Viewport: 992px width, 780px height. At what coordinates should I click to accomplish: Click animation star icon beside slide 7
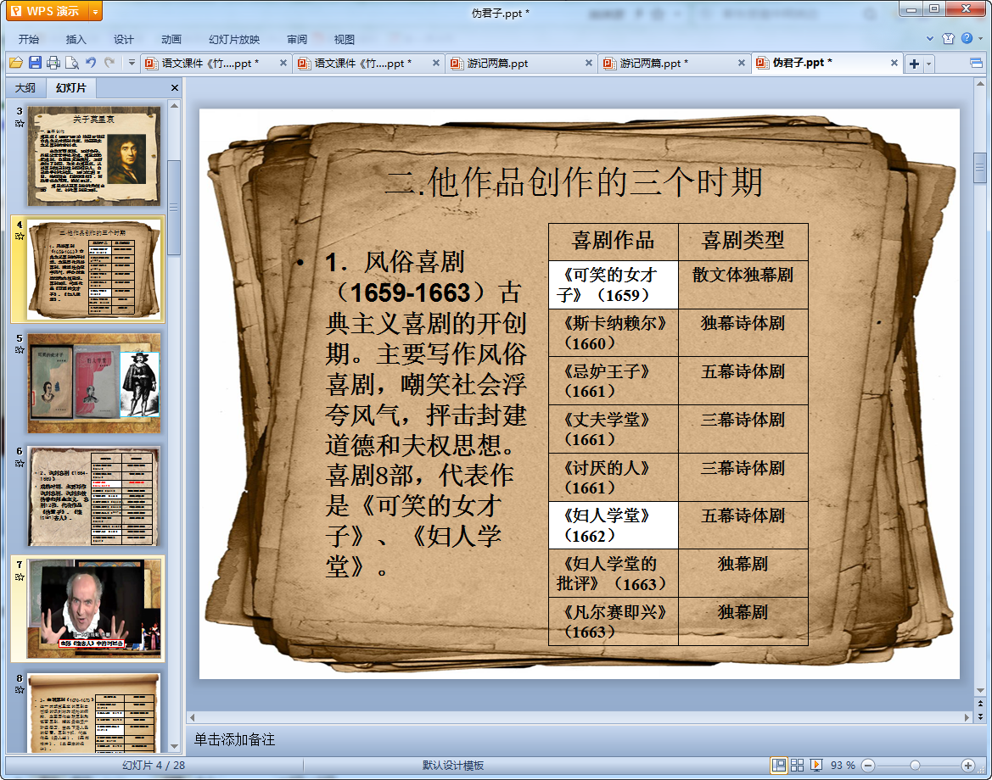click(20, 577)
